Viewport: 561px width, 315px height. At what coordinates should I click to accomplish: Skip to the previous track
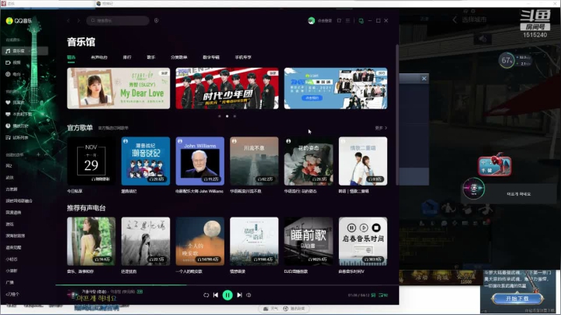point(216,295)
